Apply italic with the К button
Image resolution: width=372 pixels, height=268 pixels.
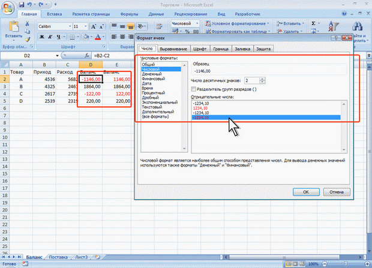click(50, 37)
